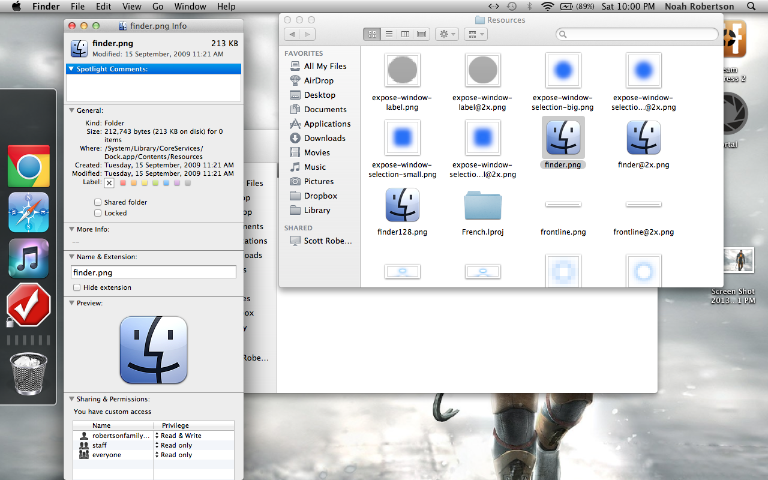The height and width of the screenshot is (480, 768).
Task: Select the finder128.png file icon
Action: (x=402, y=205)
